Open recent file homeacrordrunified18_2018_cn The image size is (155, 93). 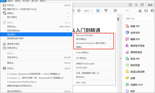point(22,82)
